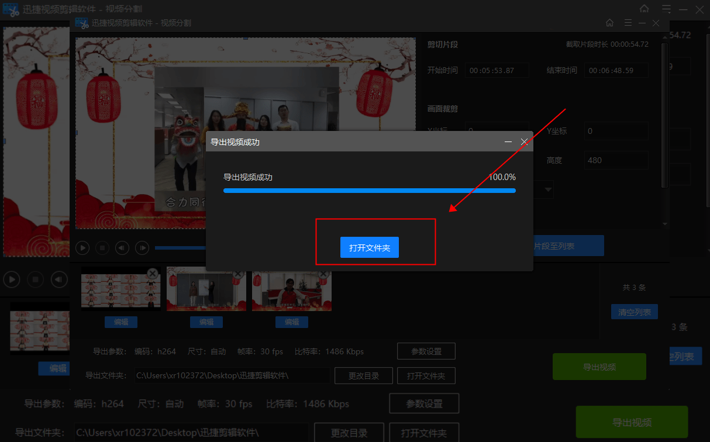Click the 片段至列表 button behind the dialog
The image size is (710, 442).
pyautogui.click(x=567, y=246)
